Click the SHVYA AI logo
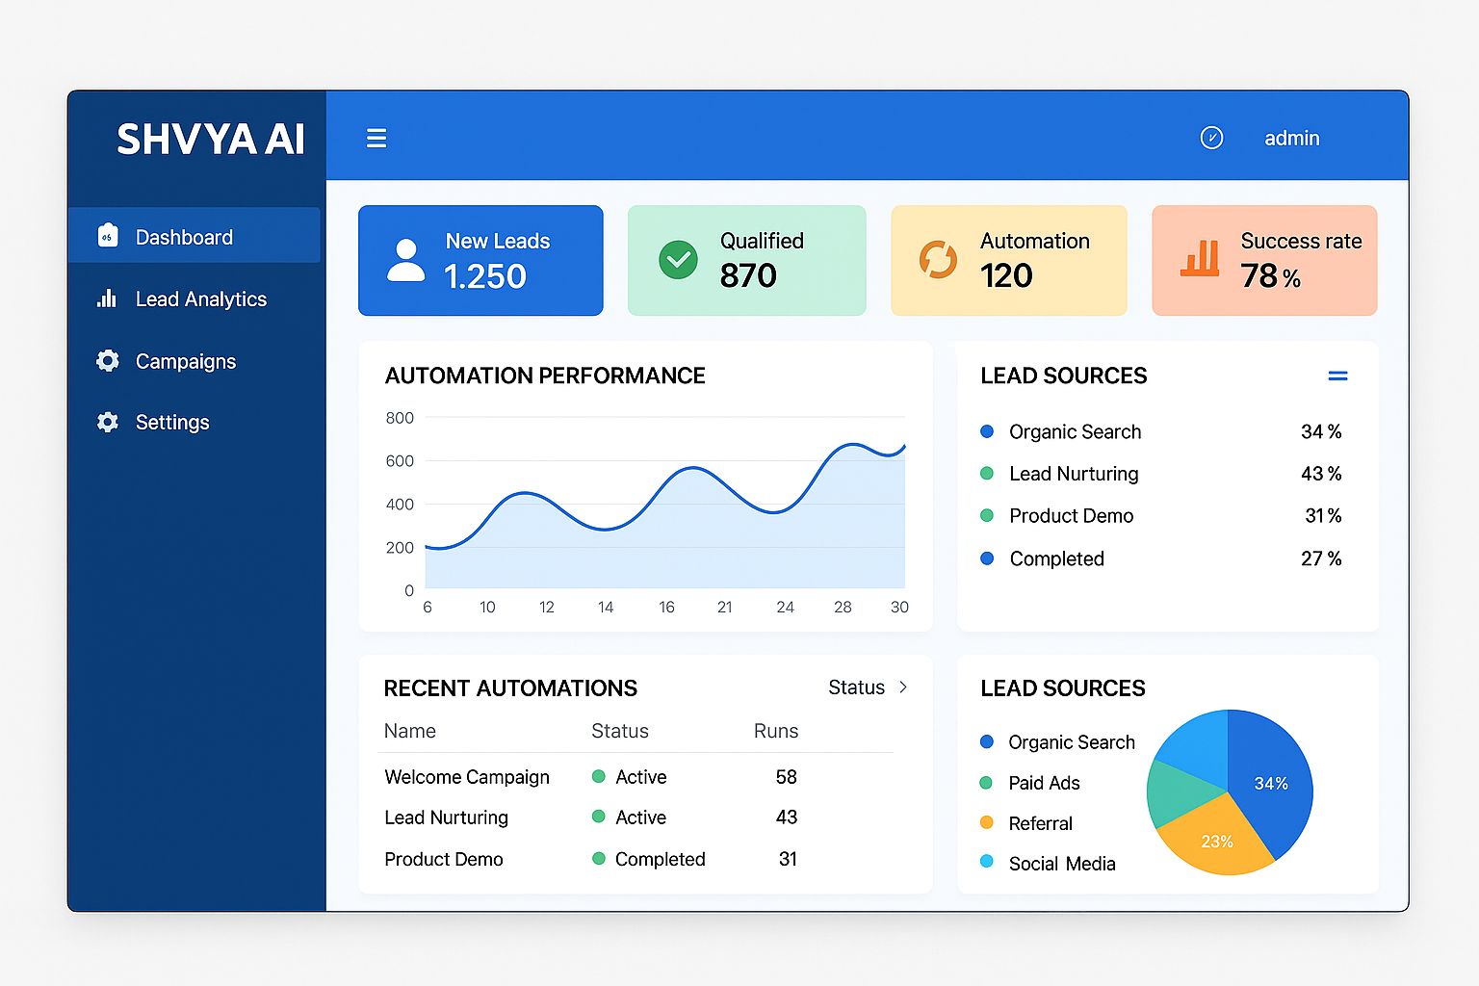Screen dimensions: 1479x986 (x=211, y=139)
